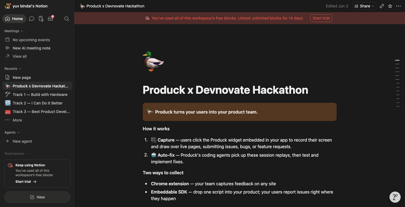
Task: Collapse the Meetings section
Action: tap(14, 31)
